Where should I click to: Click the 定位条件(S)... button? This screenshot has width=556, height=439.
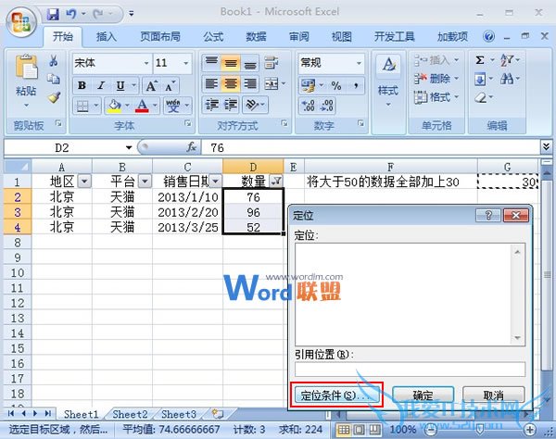tap(336, 395)
